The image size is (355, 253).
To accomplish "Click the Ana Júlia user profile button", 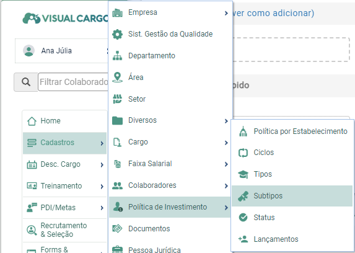I will point(61,51).
